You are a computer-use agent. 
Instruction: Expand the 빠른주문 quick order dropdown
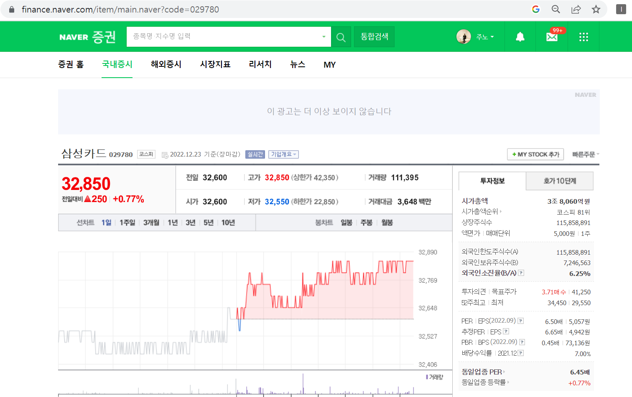coord(586,154)
